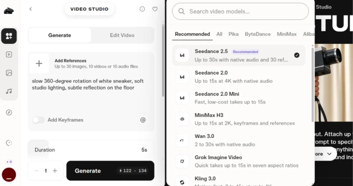Click 'Up to 15s at 4K with native audio'
Viewport: 353px width, 186px height.
point(233,81)
